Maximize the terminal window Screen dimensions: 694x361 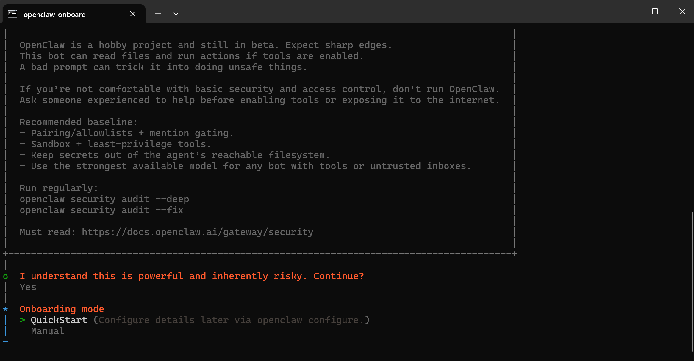tap(655, 11)
